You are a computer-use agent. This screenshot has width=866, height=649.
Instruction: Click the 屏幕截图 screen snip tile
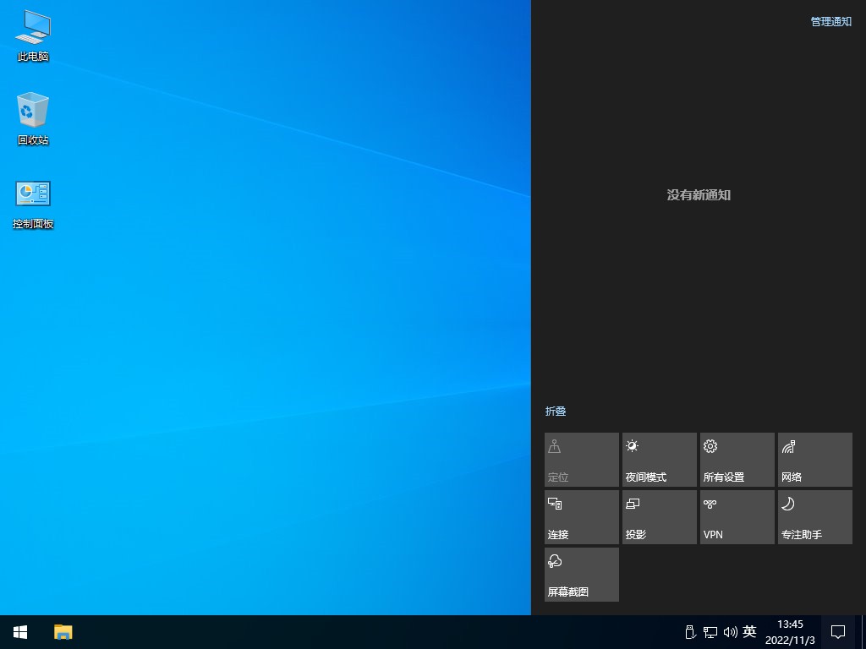581,575
